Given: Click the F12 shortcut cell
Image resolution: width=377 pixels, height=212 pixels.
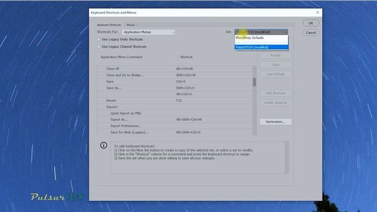Looking at the screenshot, I should (179, 101).
